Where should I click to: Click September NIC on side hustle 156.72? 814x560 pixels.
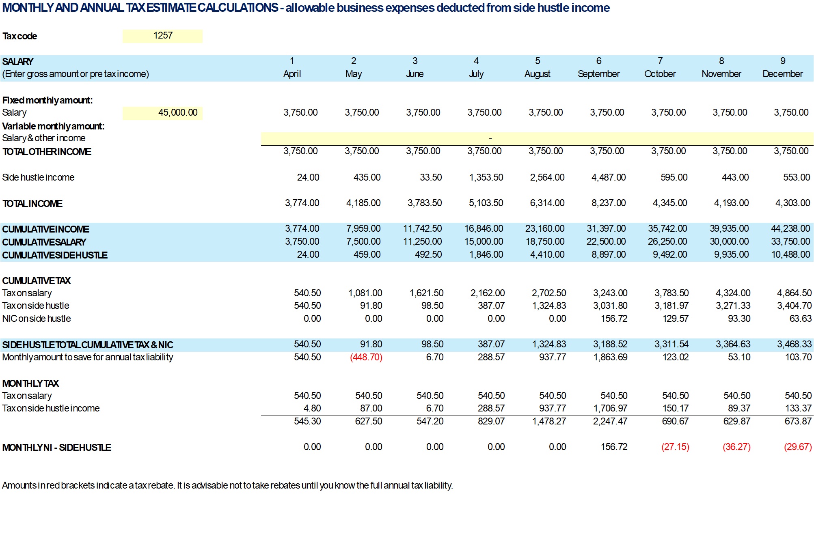pyautogui.click(x=613, y=319)
